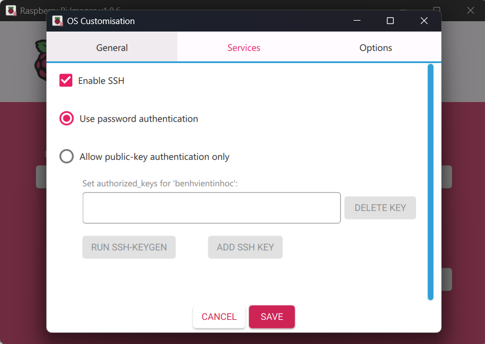Minimize the OS Customisation dialog
The width and height of the screenshot is (485, 344).
tap(357, 21)
